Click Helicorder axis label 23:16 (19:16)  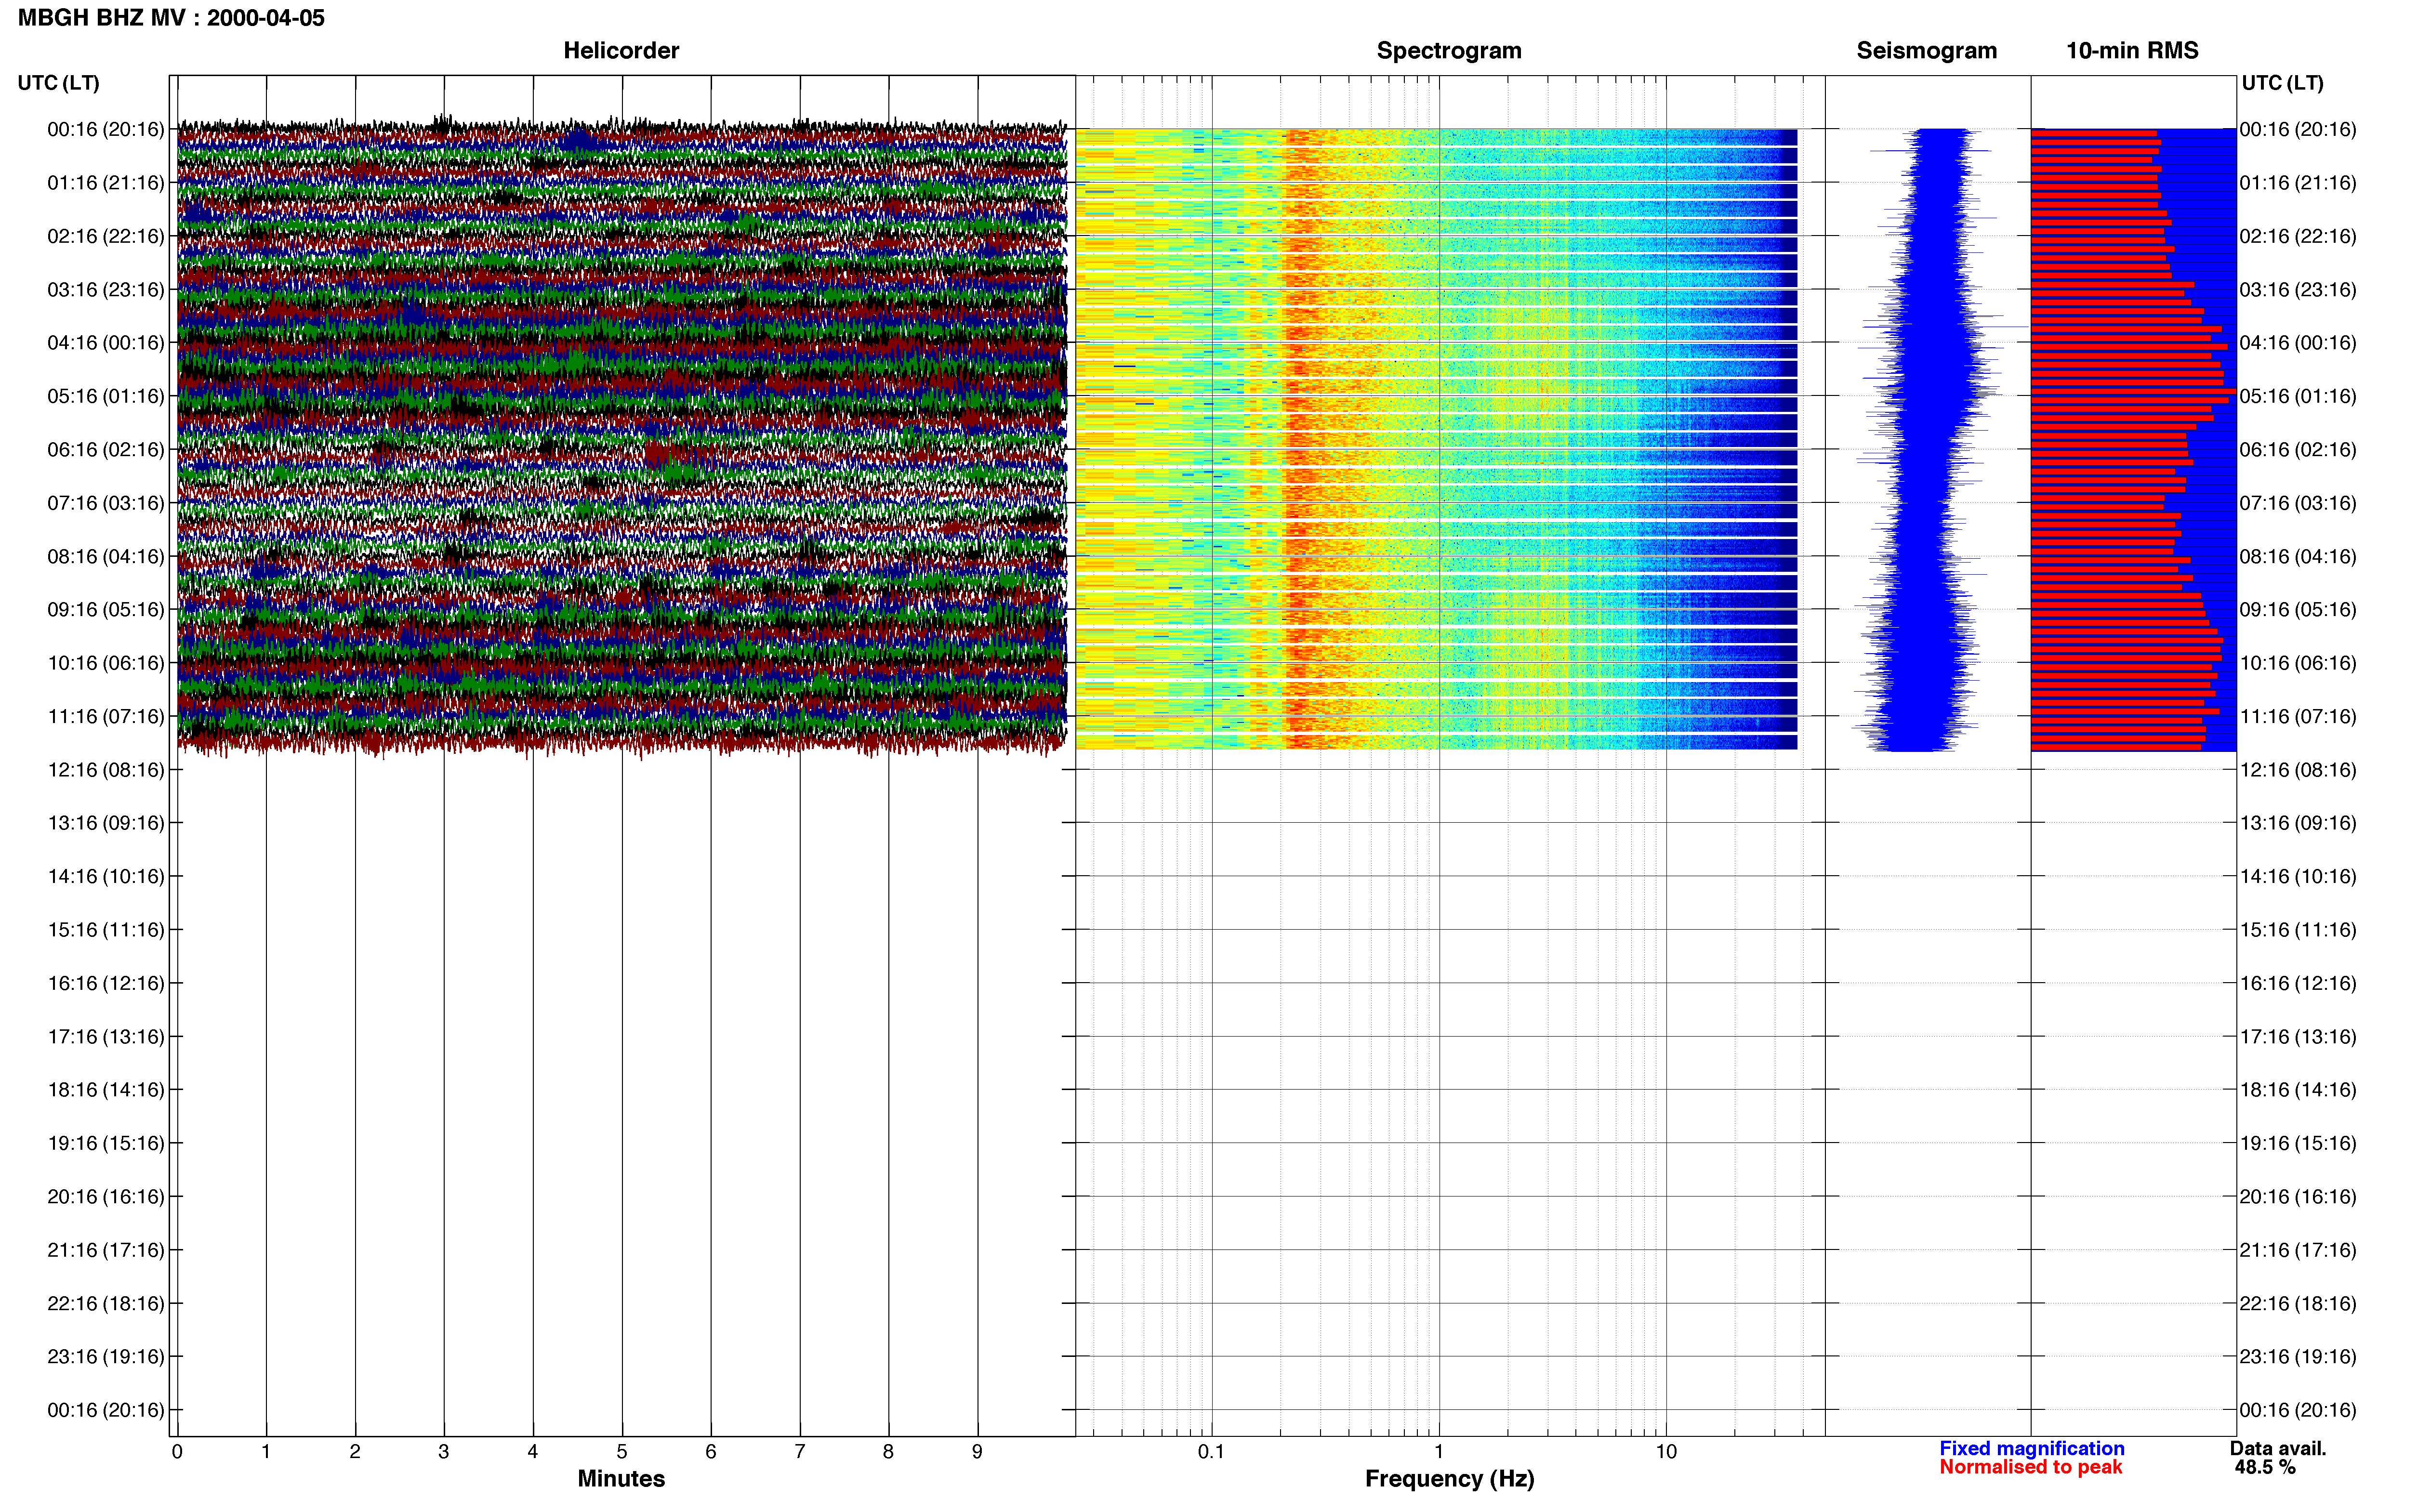point(106,1357)
